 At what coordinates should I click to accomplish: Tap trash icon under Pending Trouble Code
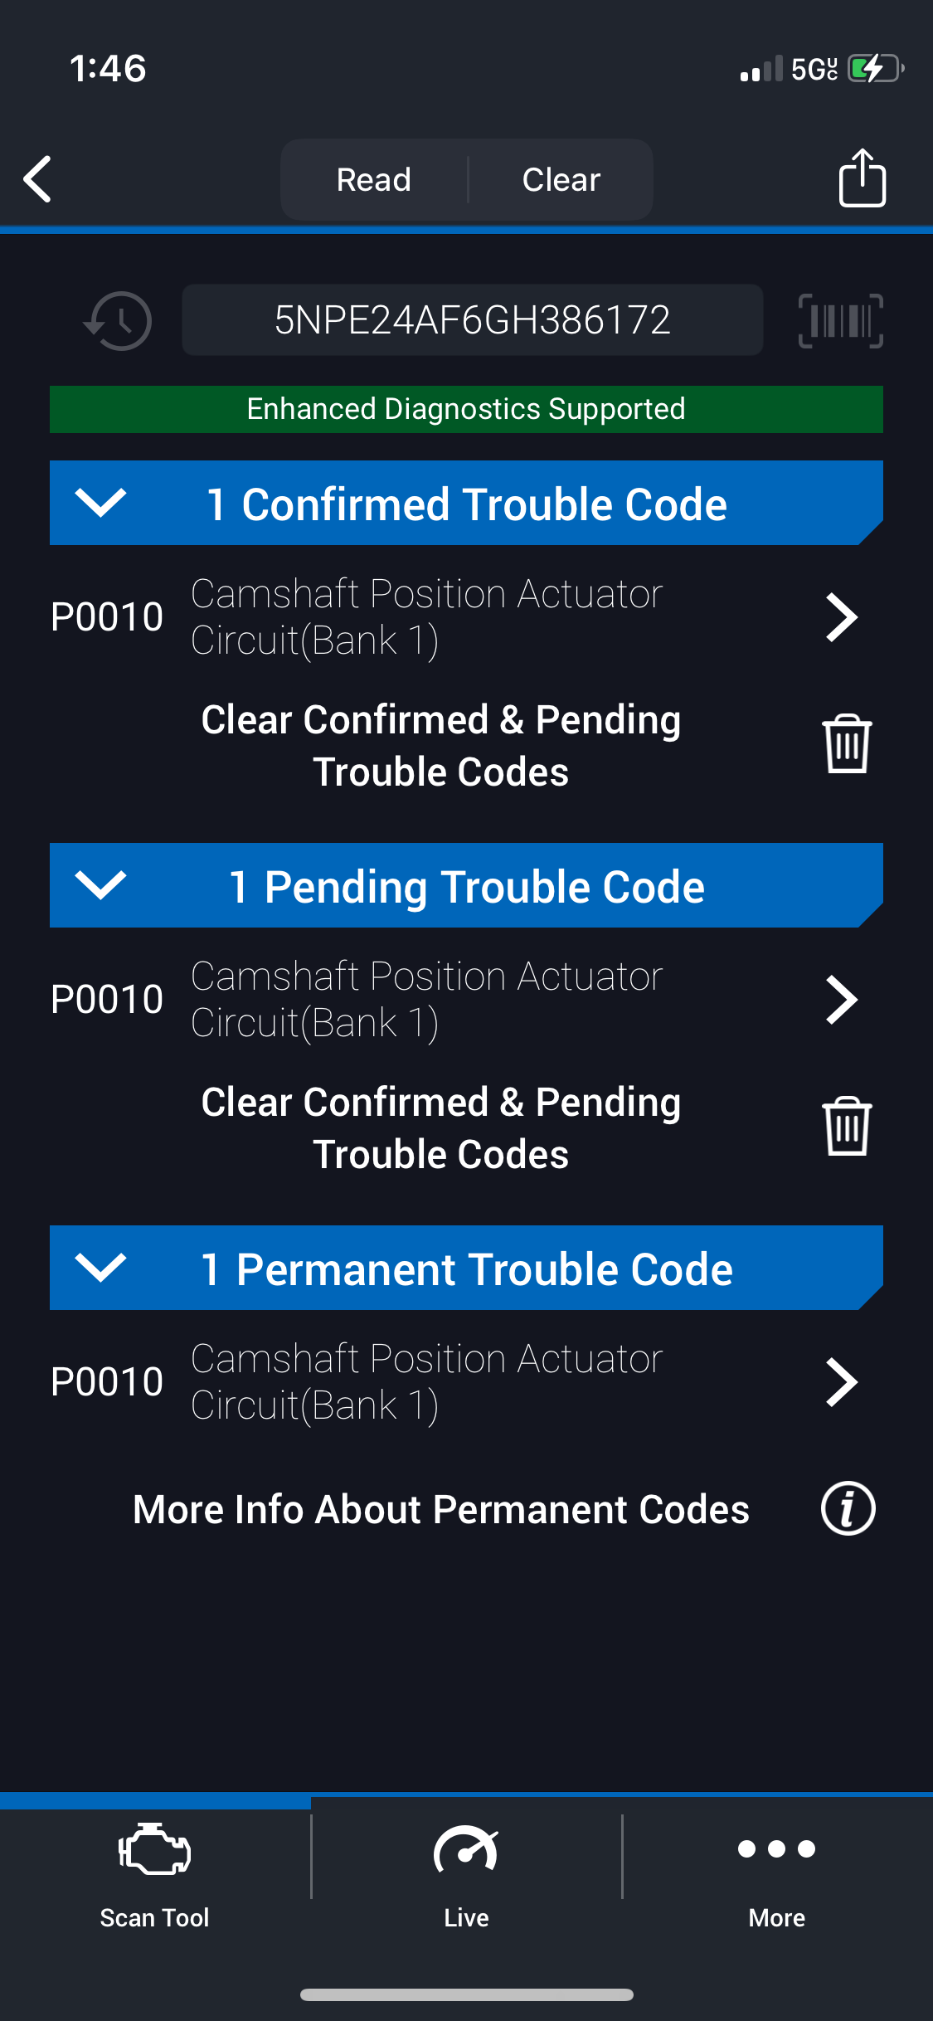(x=847, y=1127)
